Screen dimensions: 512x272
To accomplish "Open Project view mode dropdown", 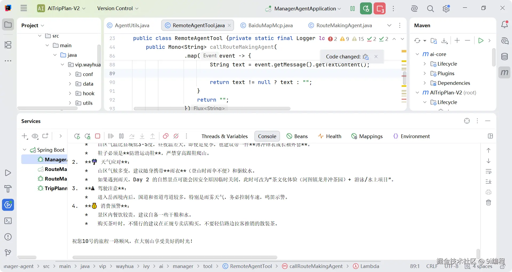I will pyautogui.click(x=33, y=25).
